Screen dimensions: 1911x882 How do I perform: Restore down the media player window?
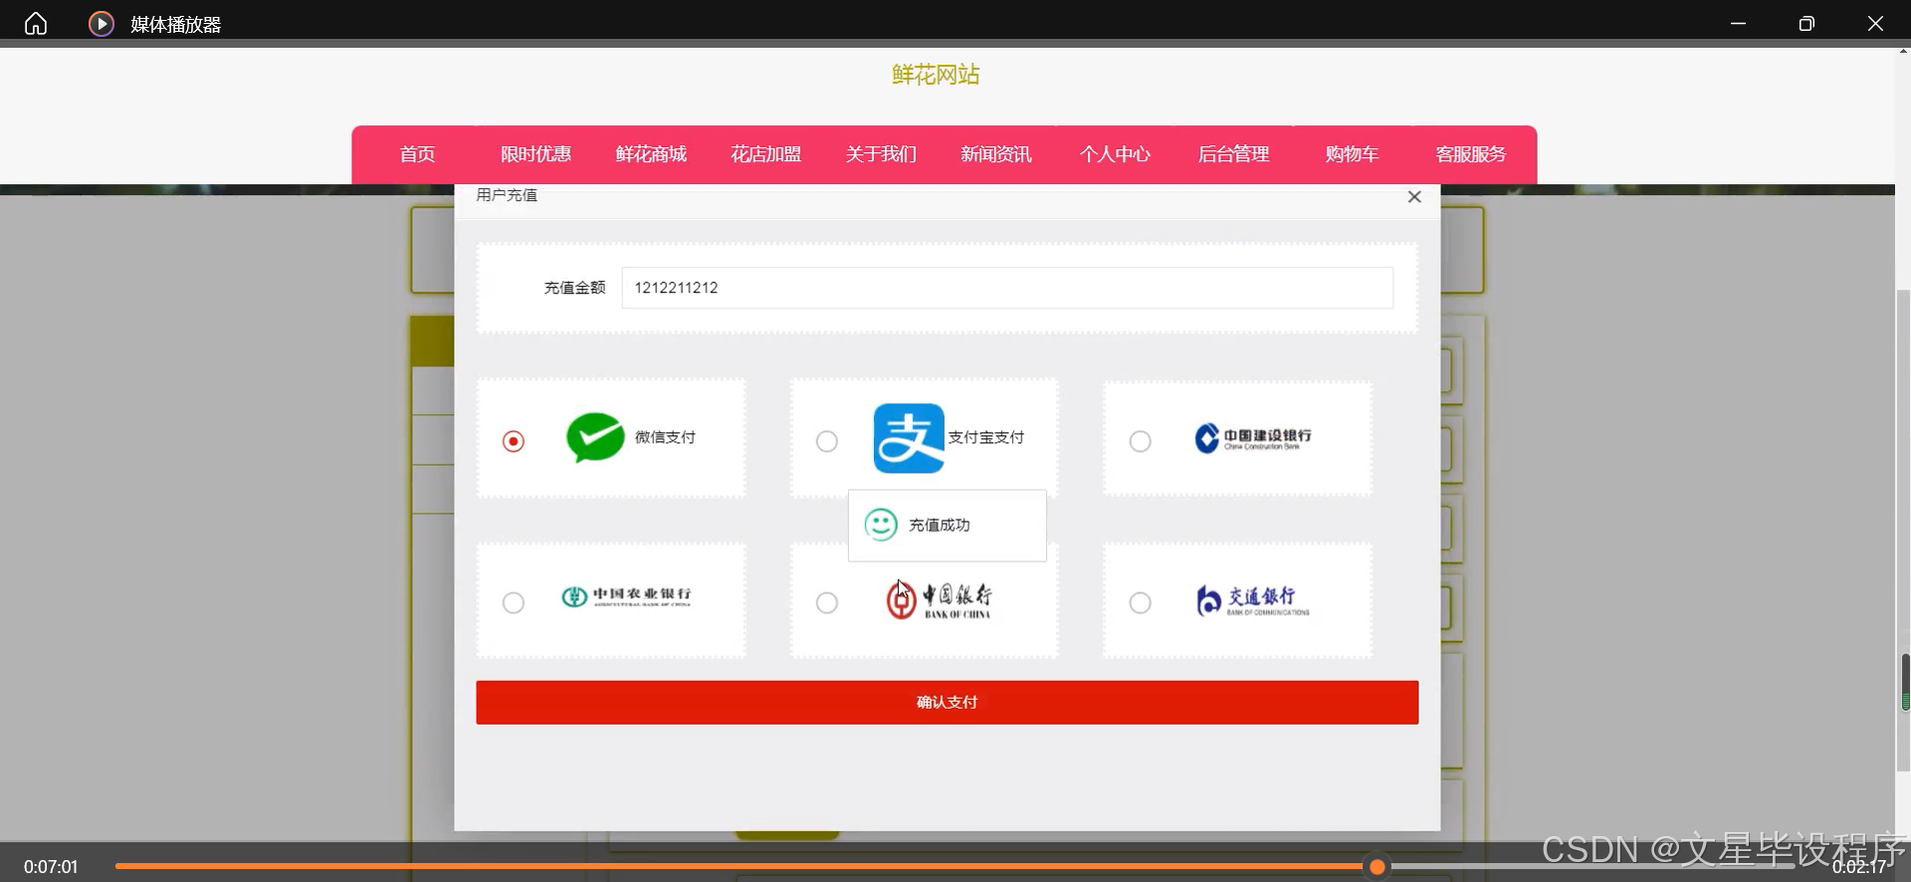coord(1806,23)
